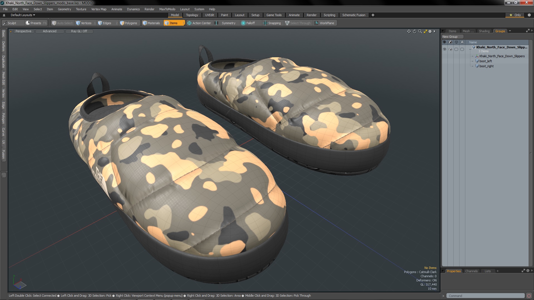Open the Mesh Edit vertical sidebar tab

coord(3,78)
